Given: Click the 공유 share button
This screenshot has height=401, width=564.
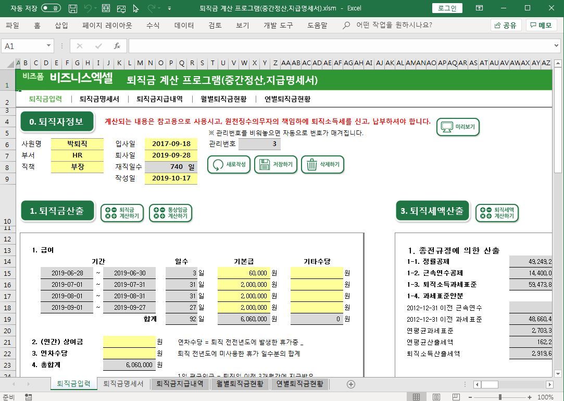Looking at the screenshot, I should [x=506, y=25].
